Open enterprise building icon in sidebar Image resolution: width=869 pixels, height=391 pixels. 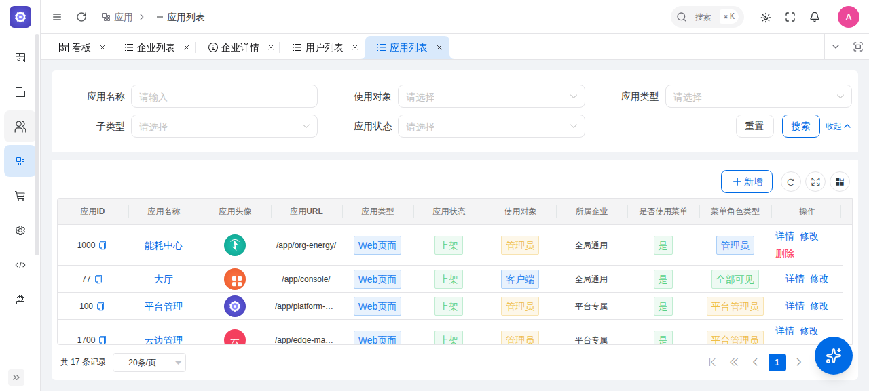click(x=20, y=92)
